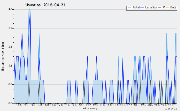The width and height of the screenshot is (180, 111).
Task: Click the '0.0' y-axis value
Action: pos(10,103)
